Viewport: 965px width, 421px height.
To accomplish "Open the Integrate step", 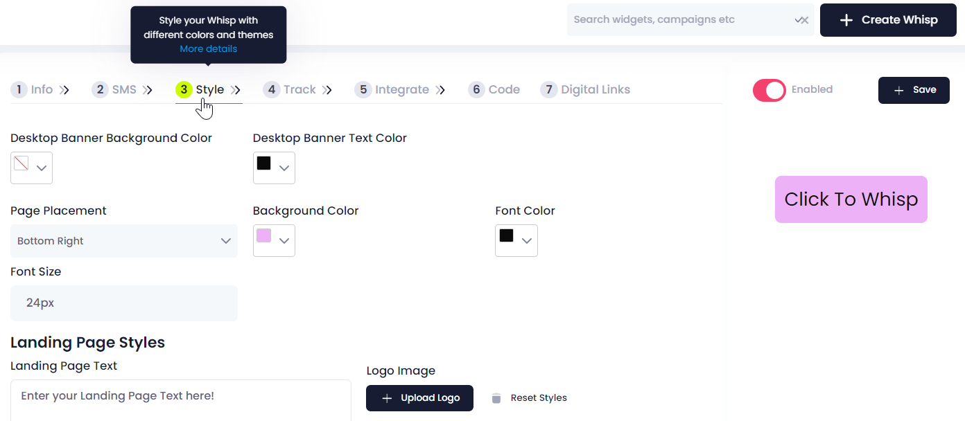I will [x=402, y=89].
